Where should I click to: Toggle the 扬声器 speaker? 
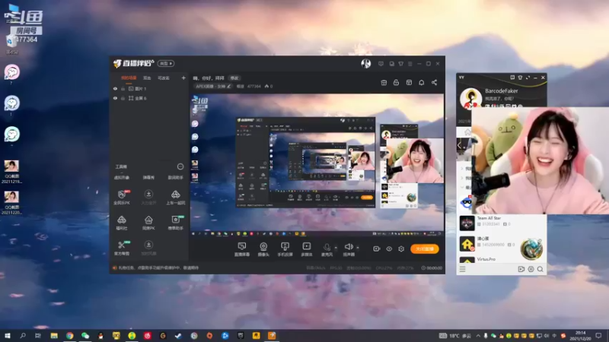coord(349,249)
